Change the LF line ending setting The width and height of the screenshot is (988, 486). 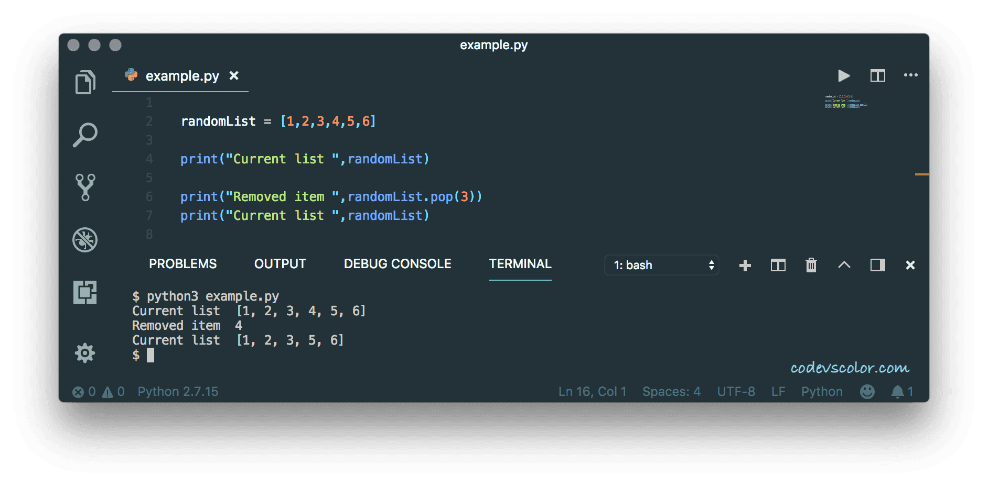click(x=778, y=392)
